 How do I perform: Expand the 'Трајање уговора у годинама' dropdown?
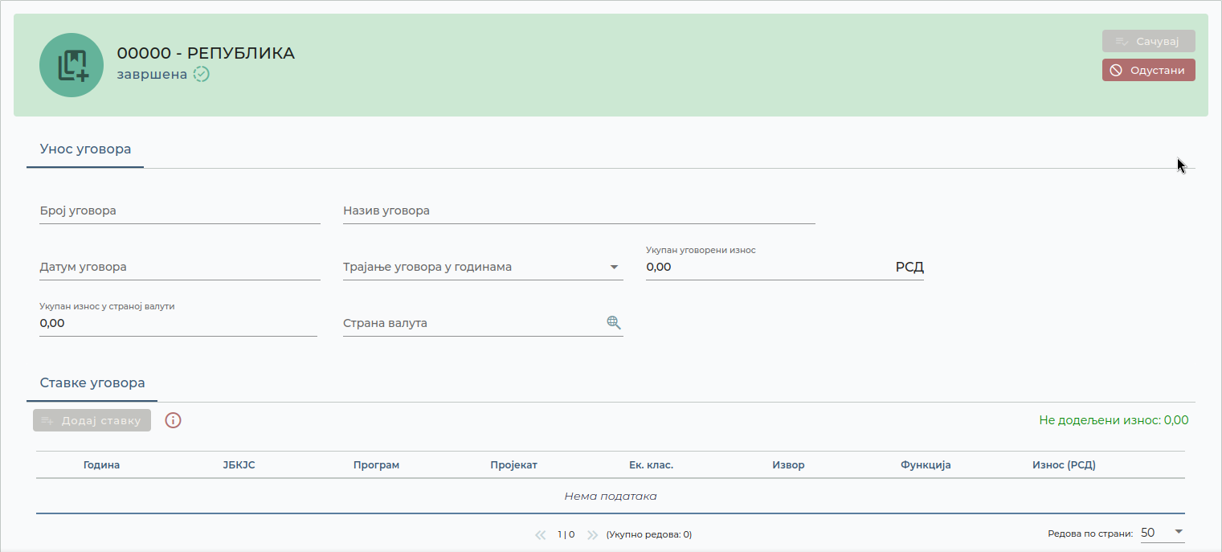[614, 267]
